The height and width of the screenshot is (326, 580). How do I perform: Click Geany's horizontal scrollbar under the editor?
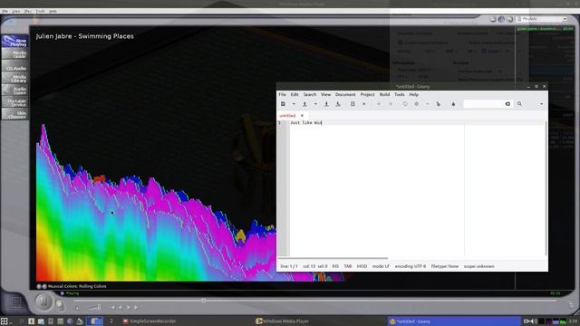tap(333, 258)
